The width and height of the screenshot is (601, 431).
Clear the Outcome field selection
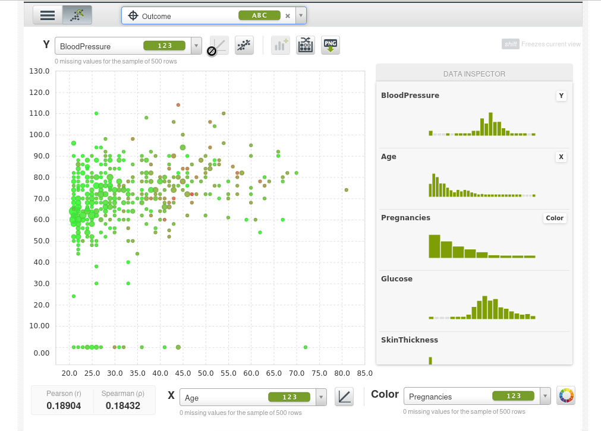(288, 16)
